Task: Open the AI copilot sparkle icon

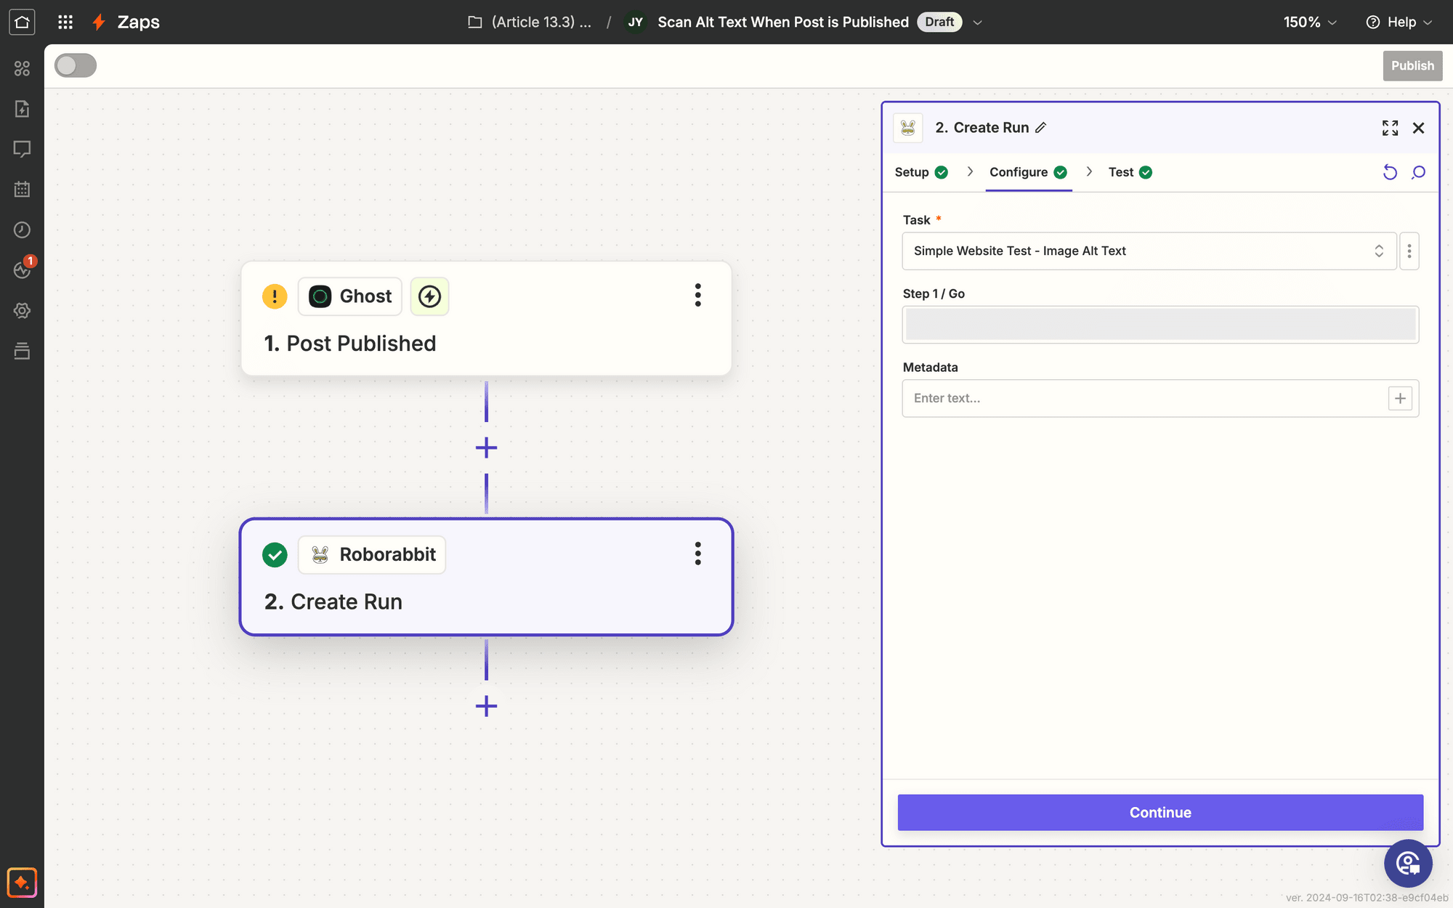Action: pyautogui.click(x=22, y=883)
